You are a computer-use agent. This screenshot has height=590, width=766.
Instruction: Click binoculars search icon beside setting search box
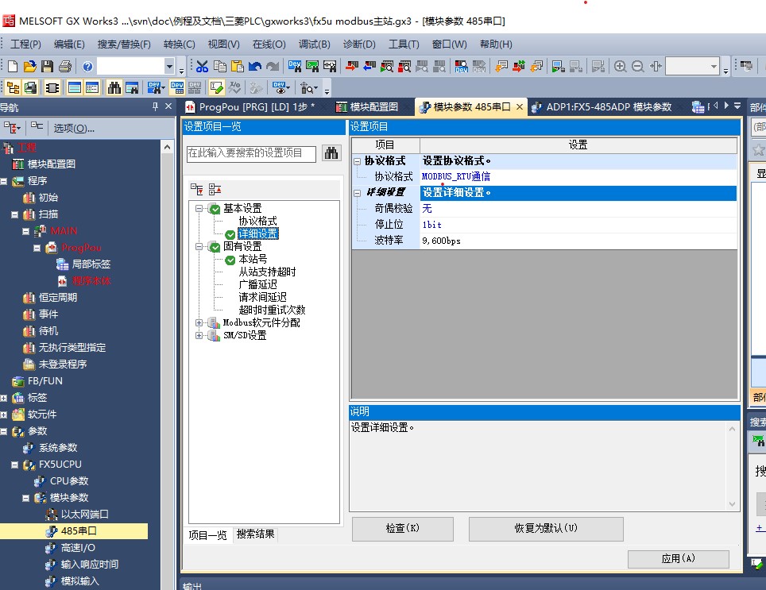(x=331, y=152)
